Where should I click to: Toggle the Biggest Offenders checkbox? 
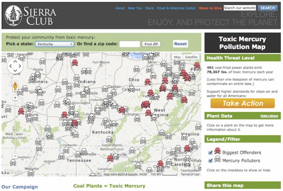point(210,153)
